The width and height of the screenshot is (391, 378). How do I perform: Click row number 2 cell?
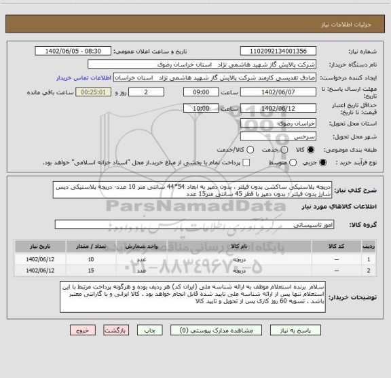coord(369,271)
